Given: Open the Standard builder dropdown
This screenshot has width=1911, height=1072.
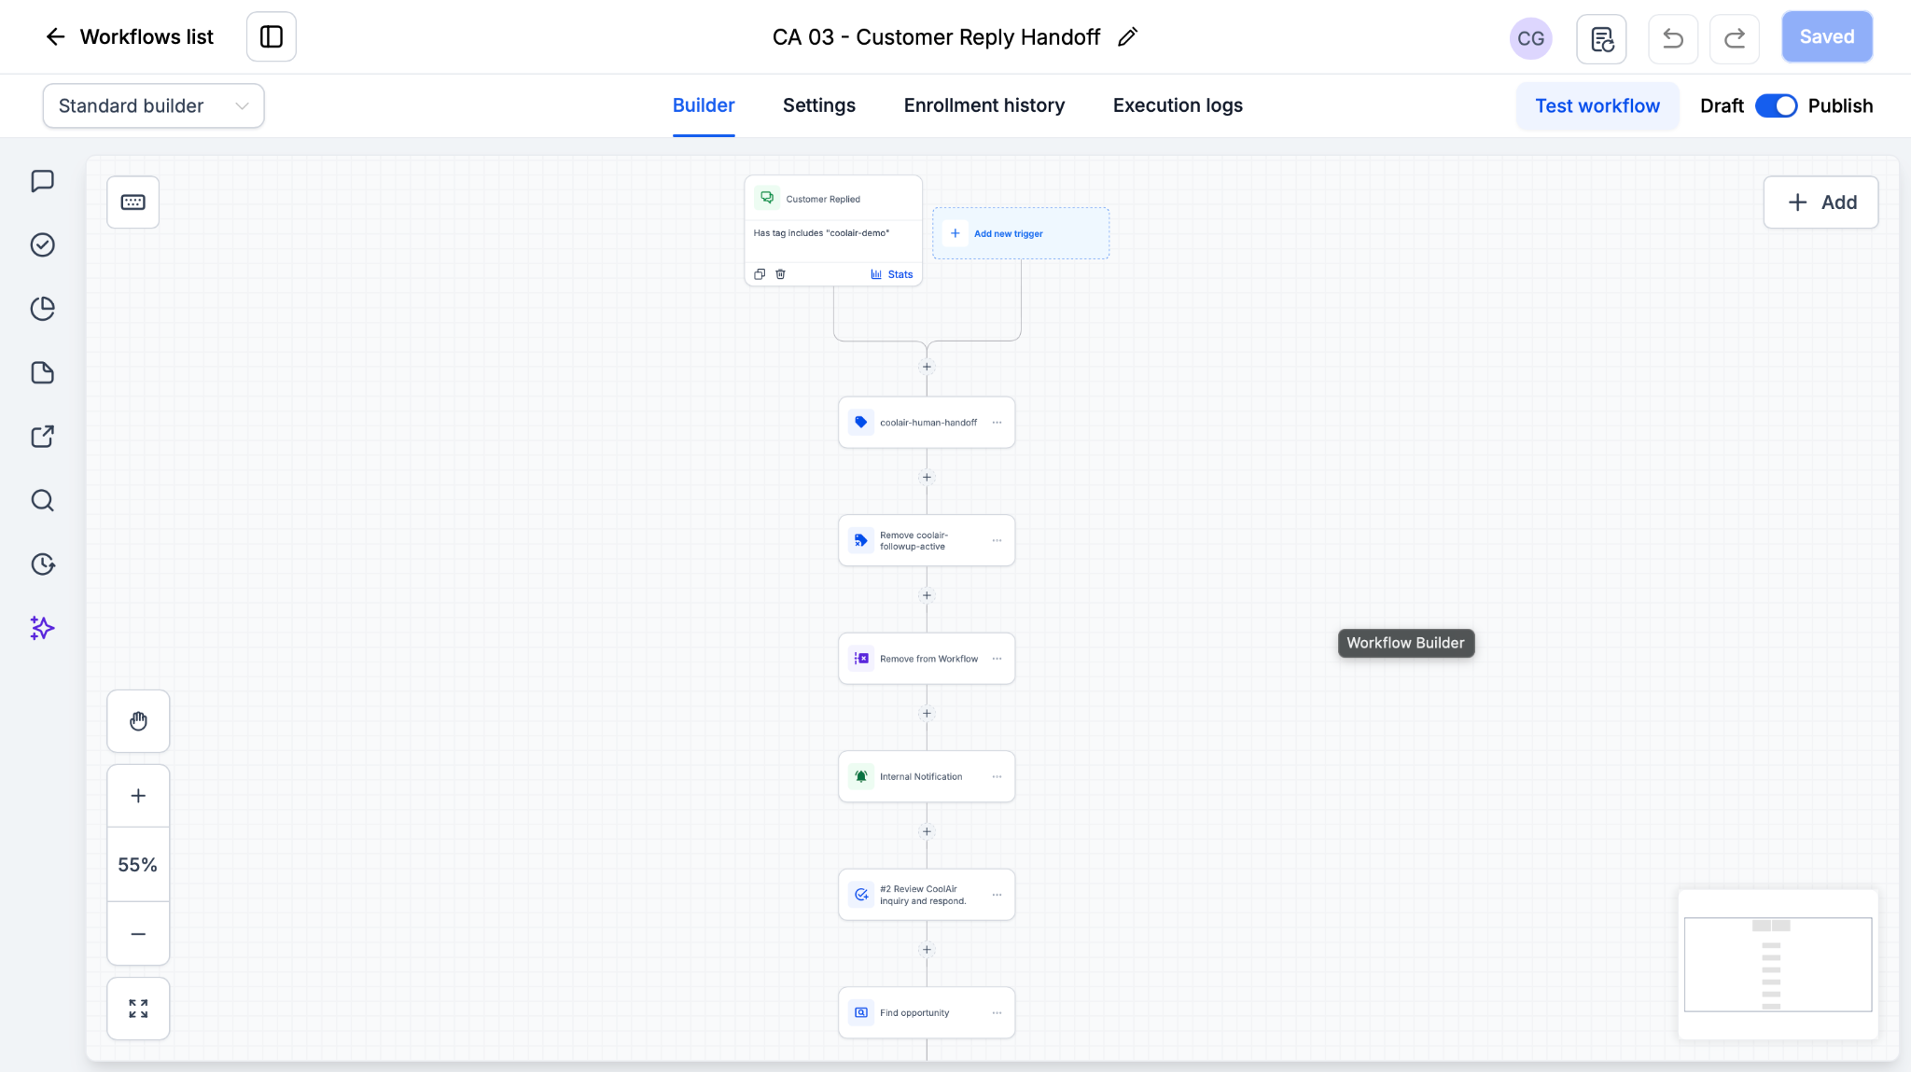Looking at the screenshot, I should click(x=153, y=105).
